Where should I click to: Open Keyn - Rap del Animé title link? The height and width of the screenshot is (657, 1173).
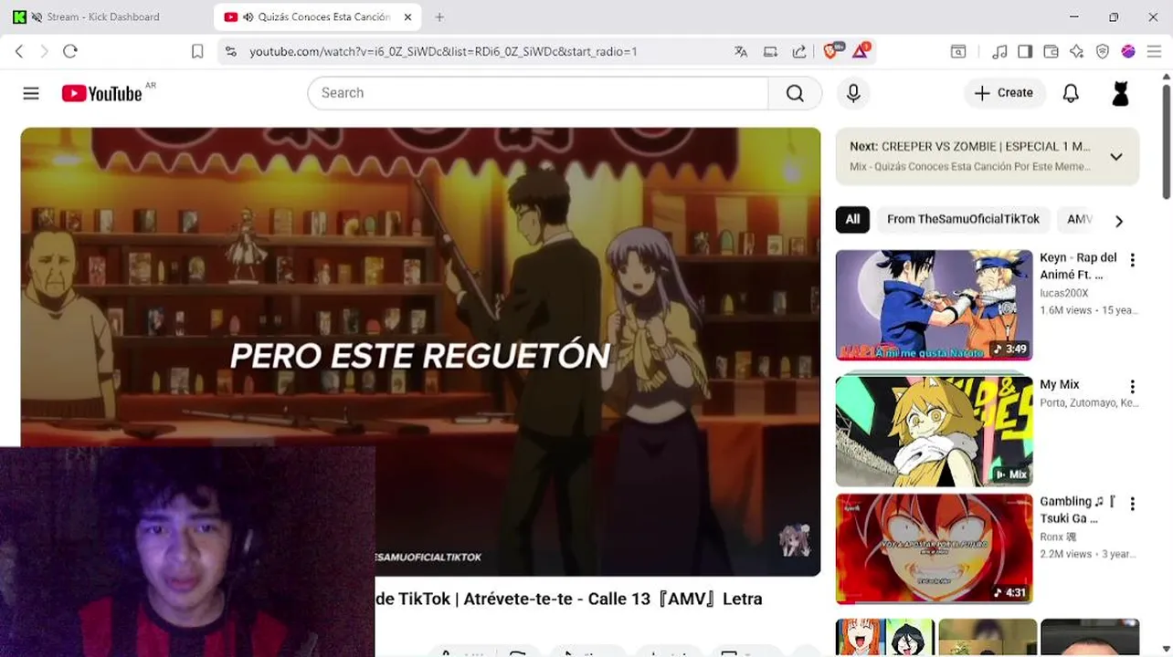[1078, 266]
